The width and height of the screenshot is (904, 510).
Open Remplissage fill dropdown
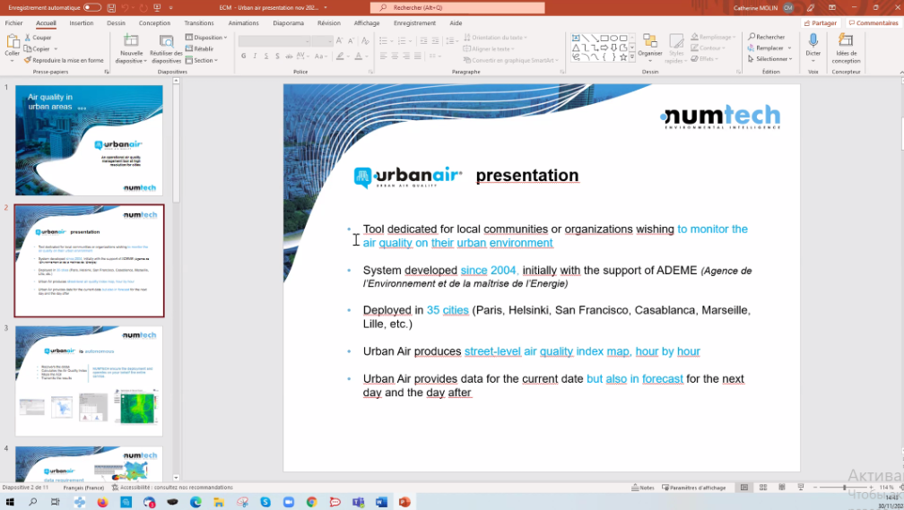pos(713,37)
